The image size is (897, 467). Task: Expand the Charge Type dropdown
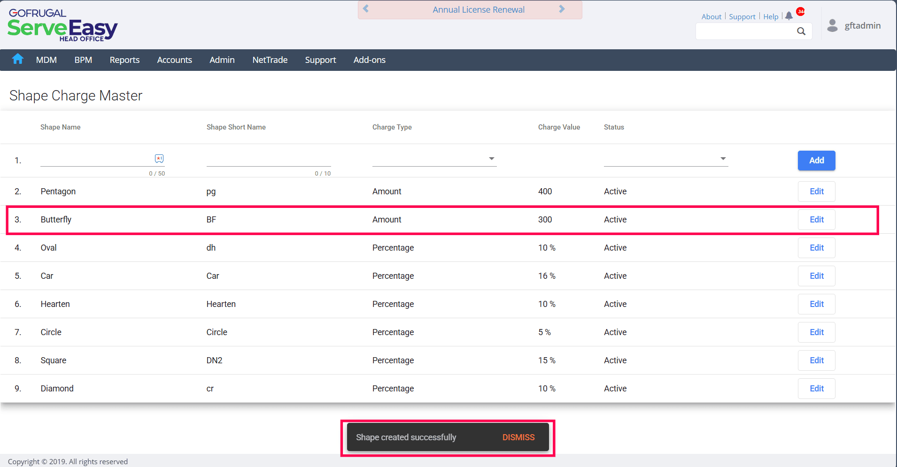491,159
